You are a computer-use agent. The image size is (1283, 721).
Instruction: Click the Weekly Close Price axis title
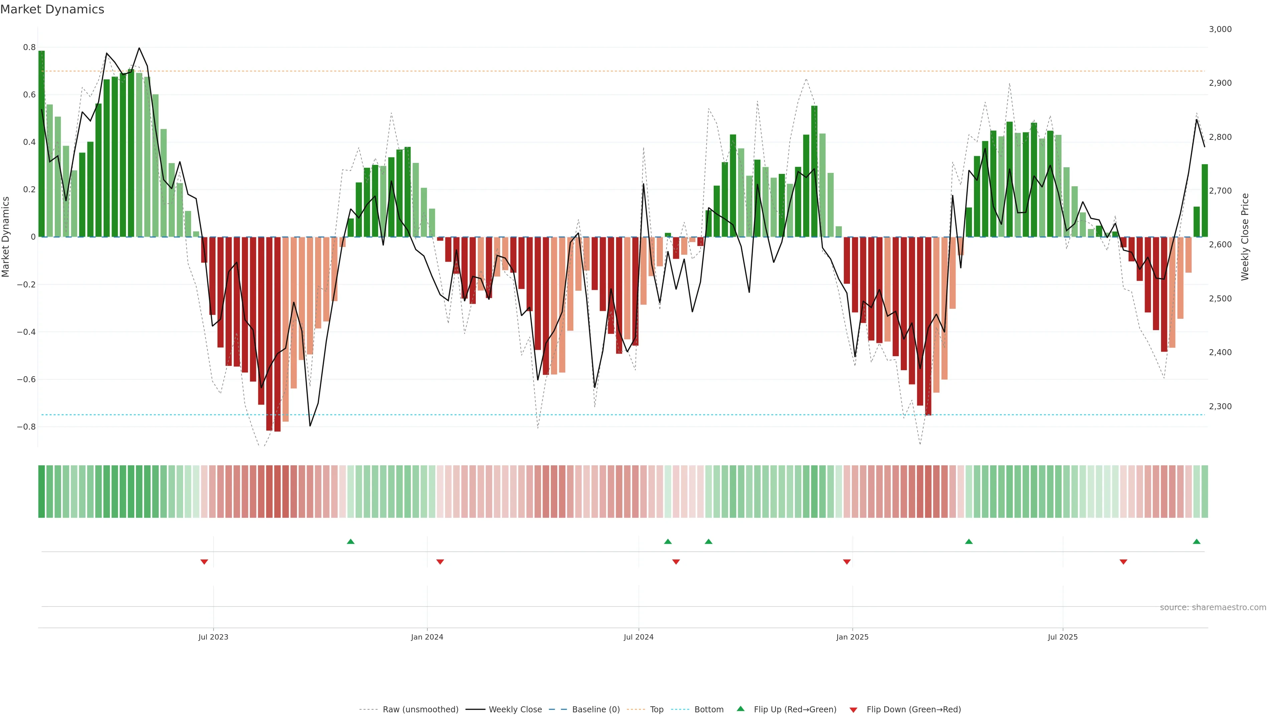(x=1245, y=237)
